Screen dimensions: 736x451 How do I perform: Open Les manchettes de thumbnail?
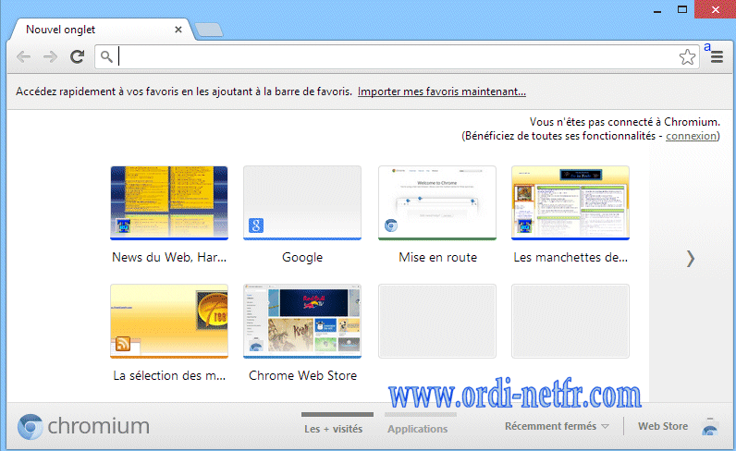570,202
